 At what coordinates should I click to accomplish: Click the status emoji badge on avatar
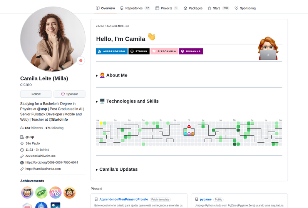tap(81, 60)
